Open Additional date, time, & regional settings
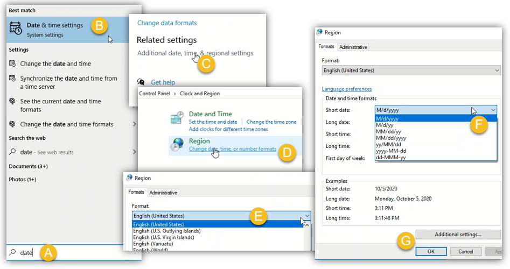Viewport: 510px width, 269px height. pos(195,53)
